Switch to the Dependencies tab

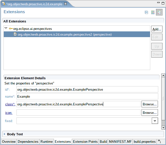[x=28, y=142]
